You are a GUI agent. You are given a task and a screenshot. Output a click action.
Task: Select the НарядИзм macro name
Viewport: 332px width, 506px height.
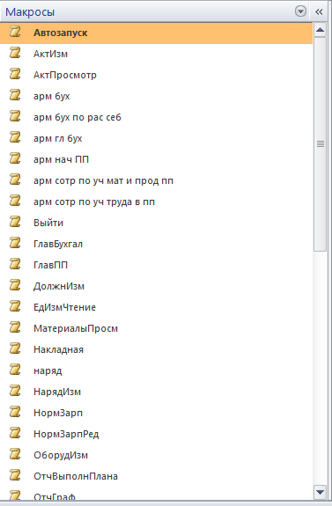pyautogui.click(x=57, y=392)
